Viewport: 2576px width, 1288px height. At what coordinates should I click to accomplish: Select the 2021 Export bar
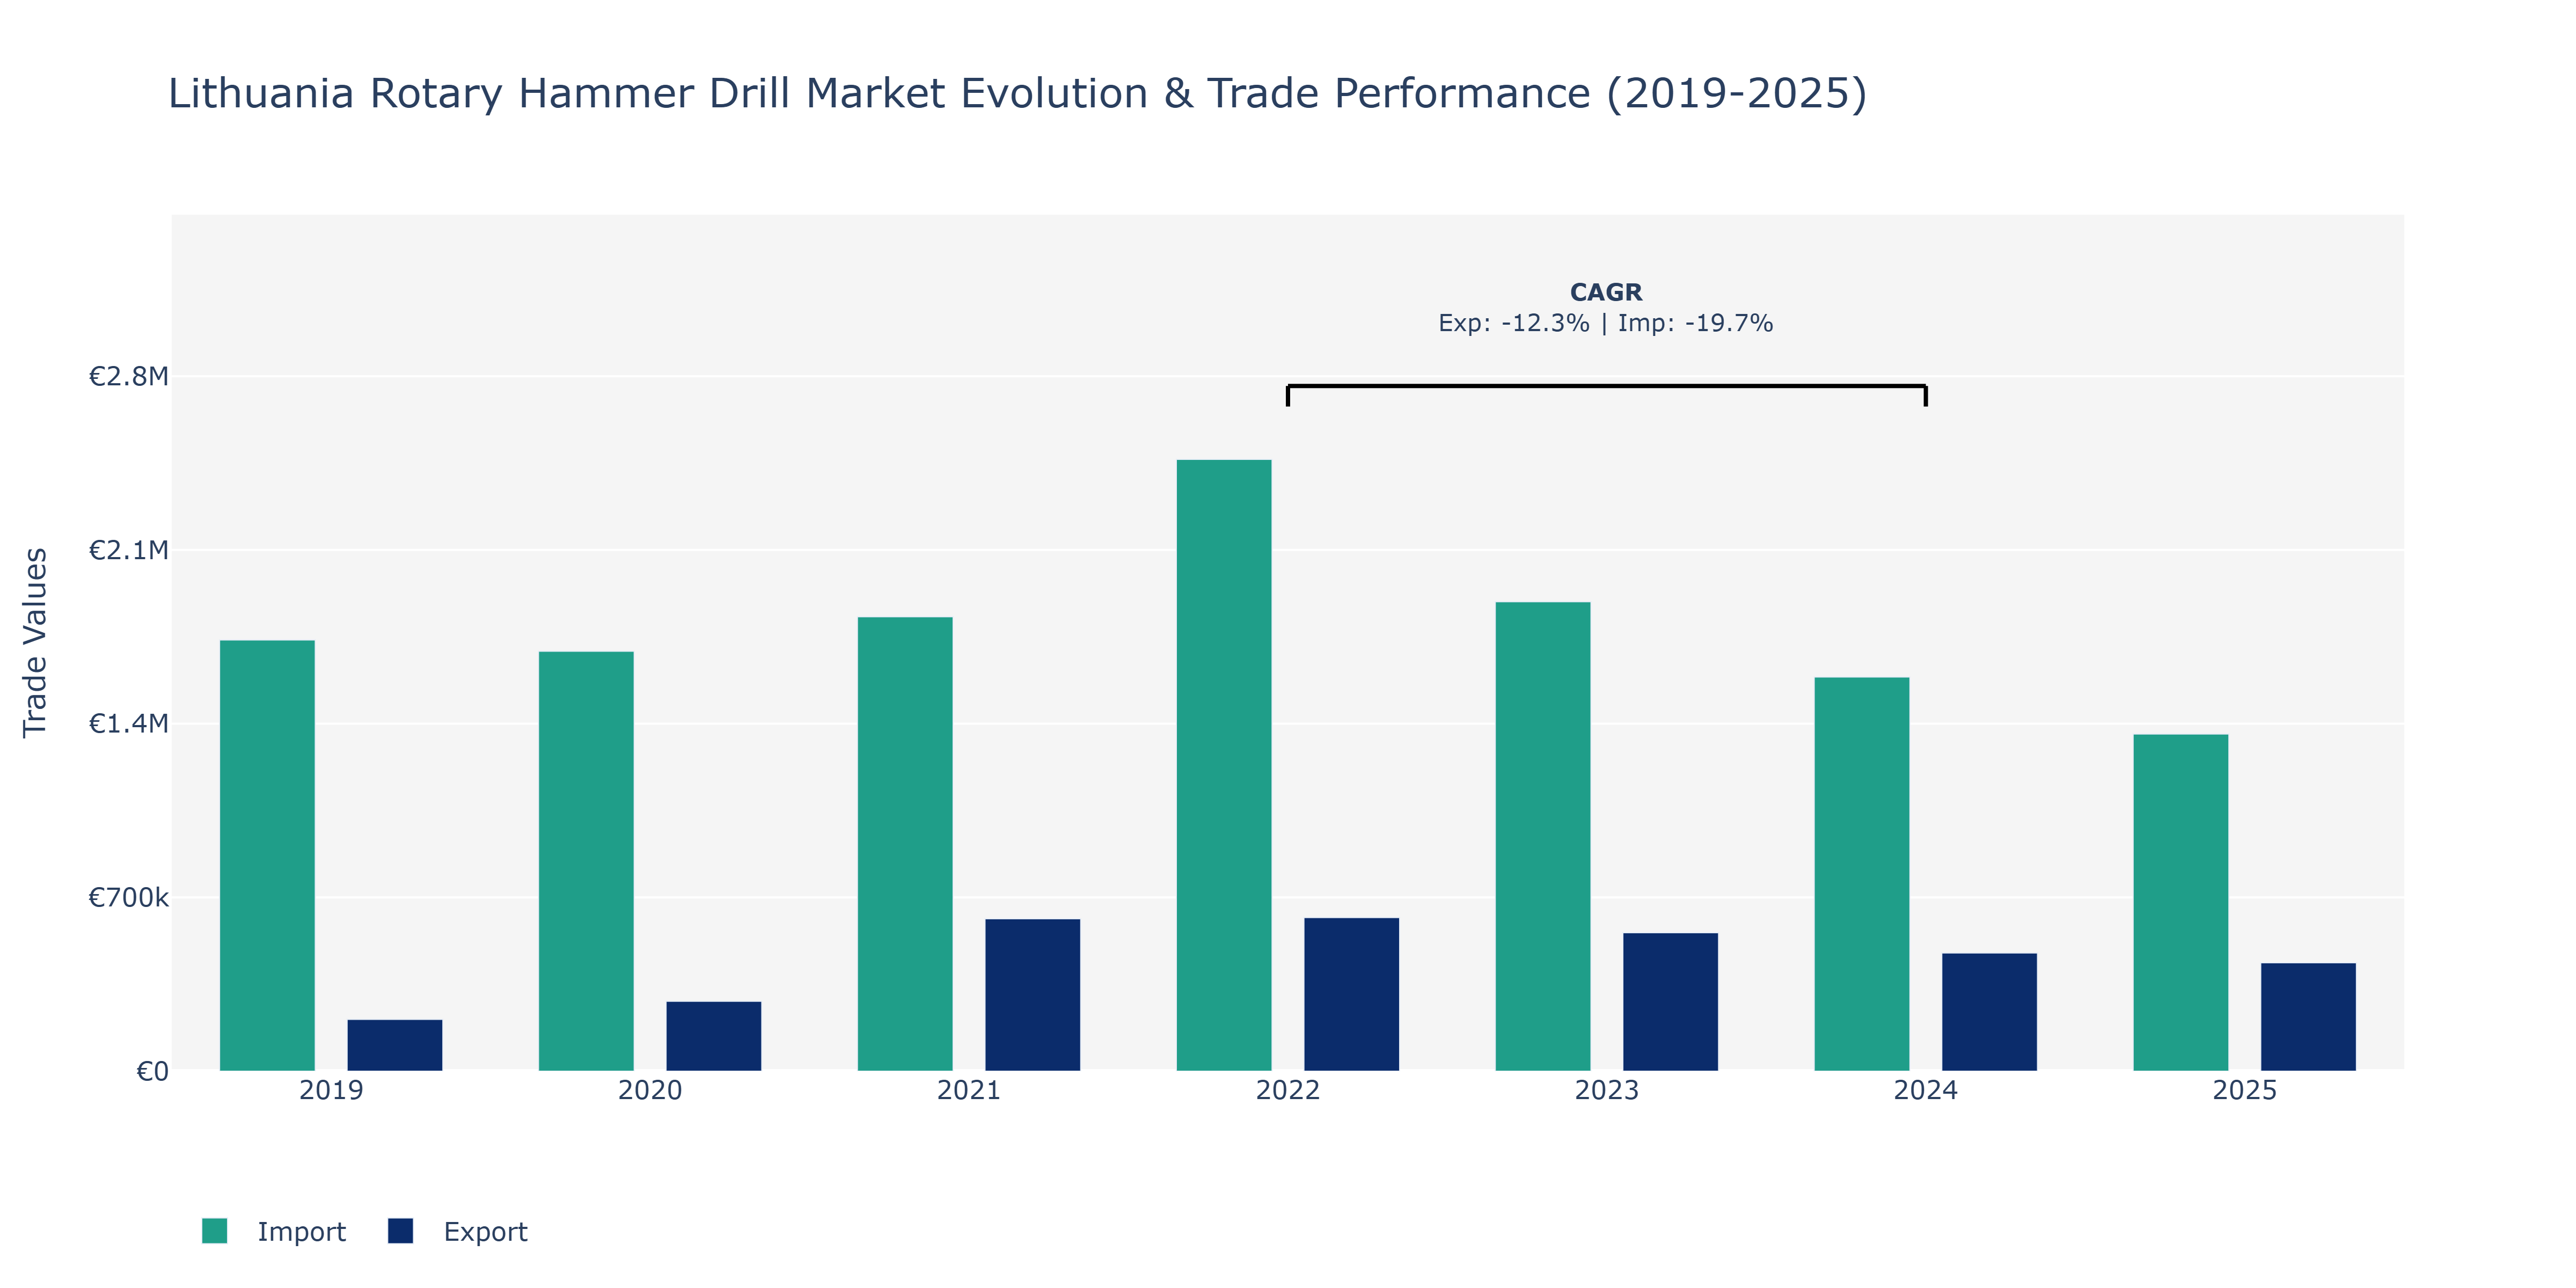(x=1033, y=995)
